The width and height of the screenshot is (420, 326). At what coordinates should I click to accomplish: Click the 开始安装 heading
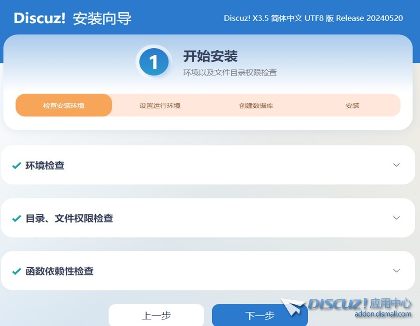pyautogui.click(x=211, y=56)
